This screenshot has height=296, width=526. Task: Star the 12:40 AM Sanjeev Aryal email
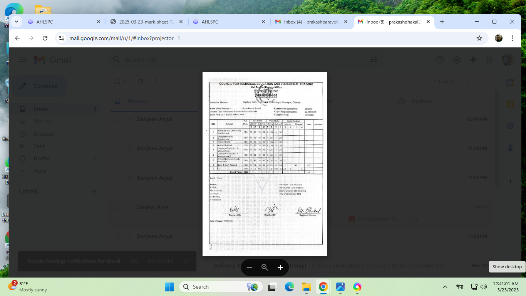tap(129, 119)
